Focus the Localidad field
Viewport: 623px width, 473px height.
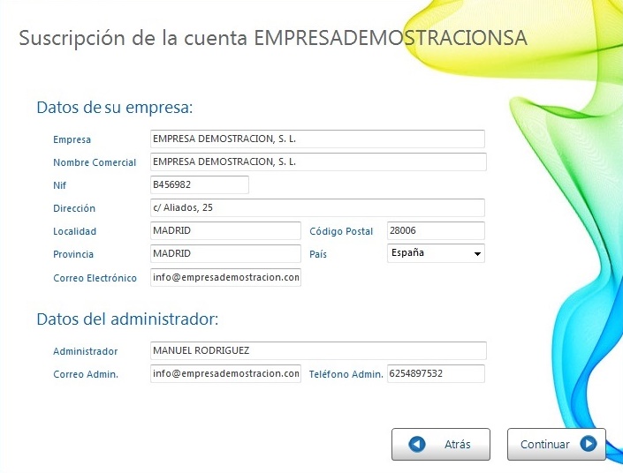point(225,230)
